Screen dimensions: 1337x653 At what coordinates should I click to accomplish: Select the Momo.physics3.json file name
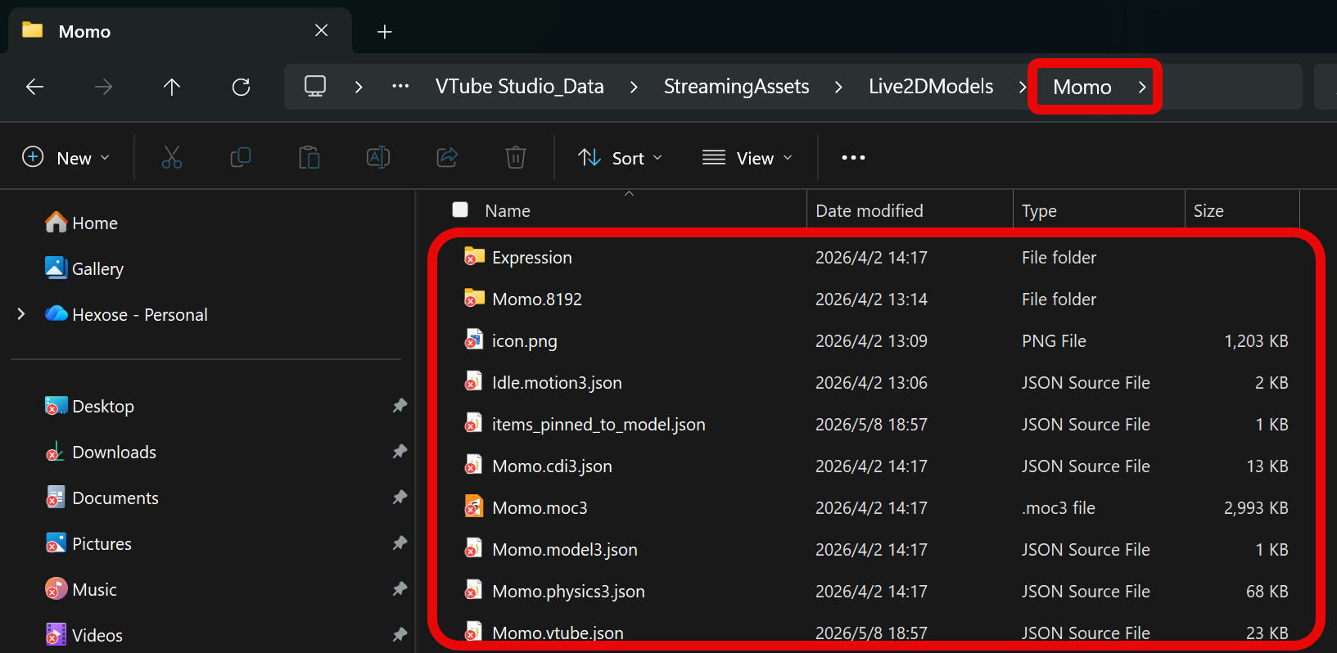coord(568,591)
